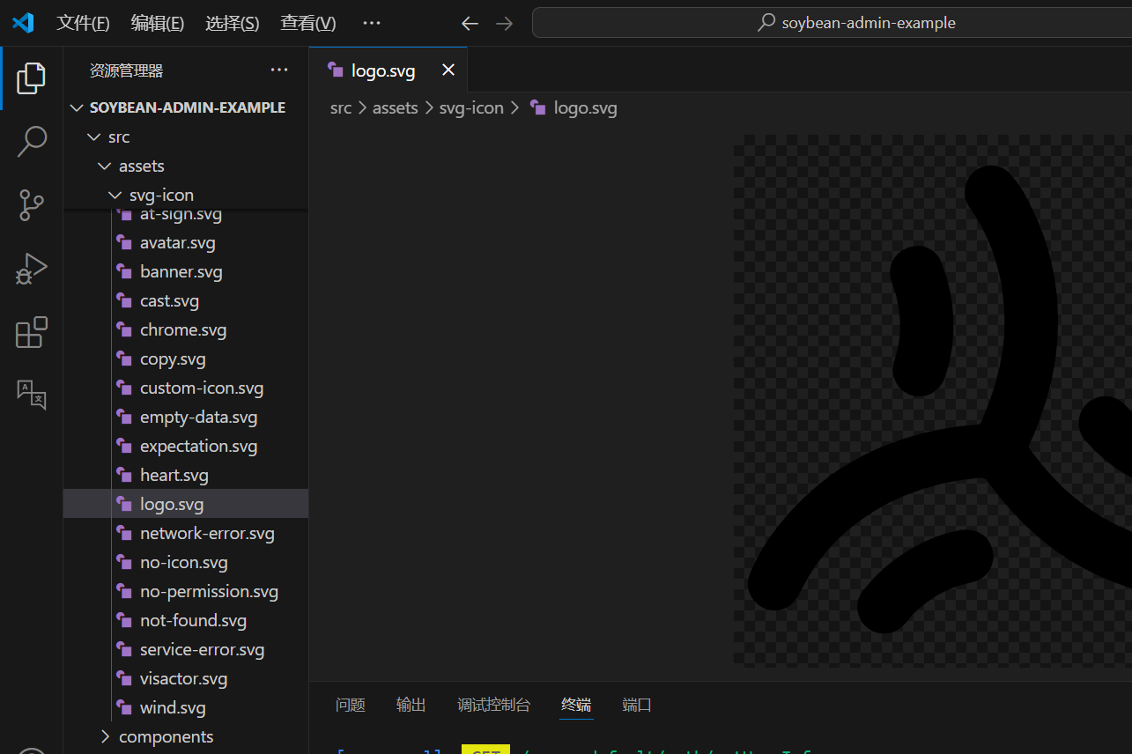Screen dimensions: 1132x754
Task: Select logo.svg in file tree
Action: 187,504
